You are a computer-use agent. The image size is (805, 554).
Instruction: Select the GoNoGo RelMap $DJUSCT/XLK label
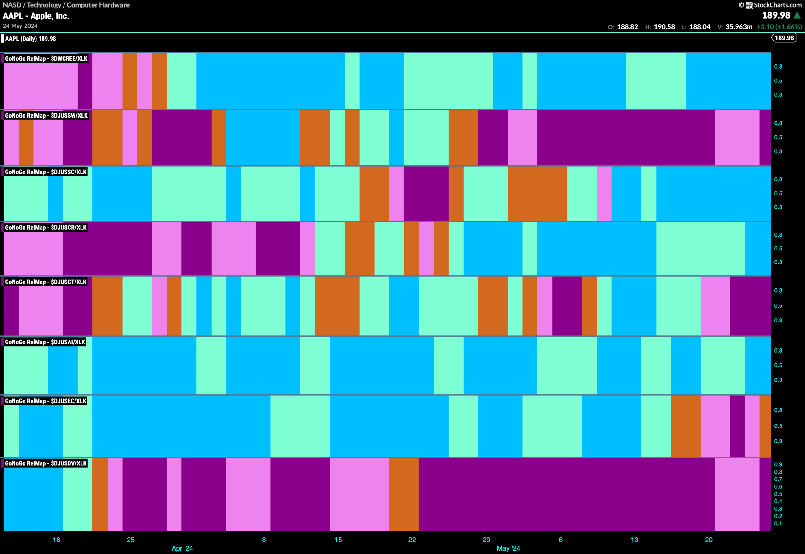point(46,282)
